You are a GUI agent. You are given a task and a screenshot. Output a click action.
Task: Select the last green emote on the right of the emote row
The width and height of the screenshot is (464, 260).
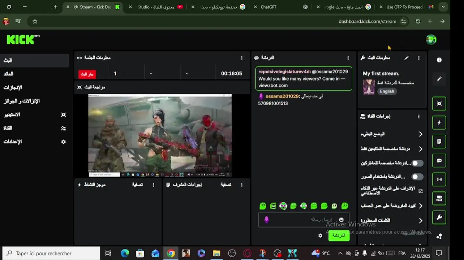click(x=345, y=206)
